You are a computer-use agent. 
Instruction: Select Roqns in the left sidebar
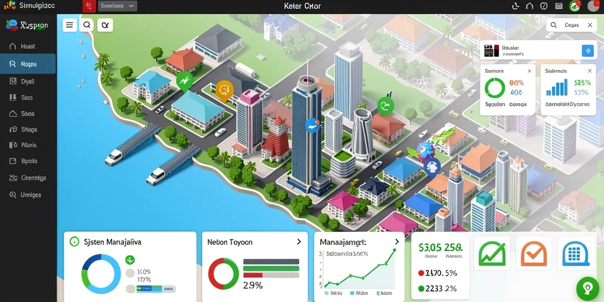click(28, 64)
